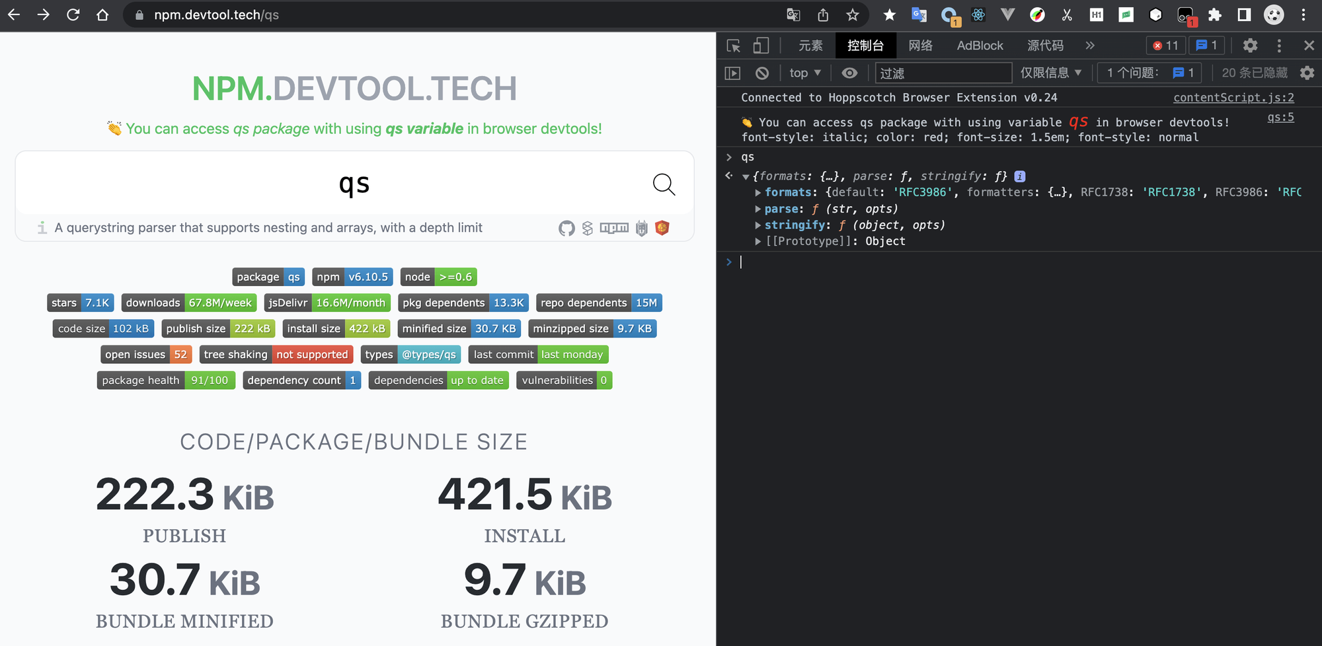
Task: Expand the formats property
Action: 758,192
